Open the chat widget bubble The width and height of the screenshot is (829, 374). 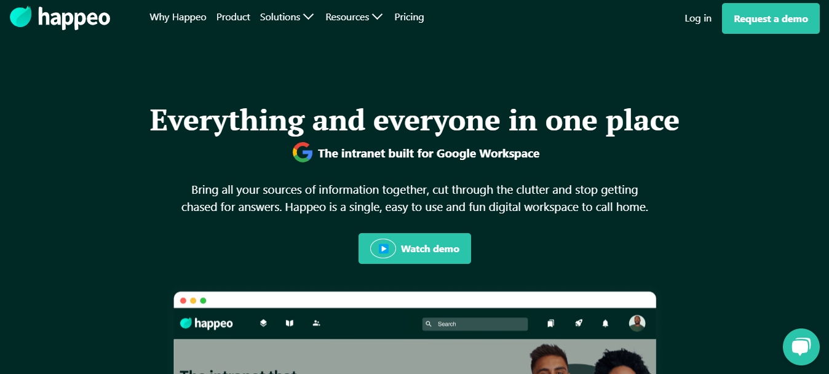pos(801,347)
